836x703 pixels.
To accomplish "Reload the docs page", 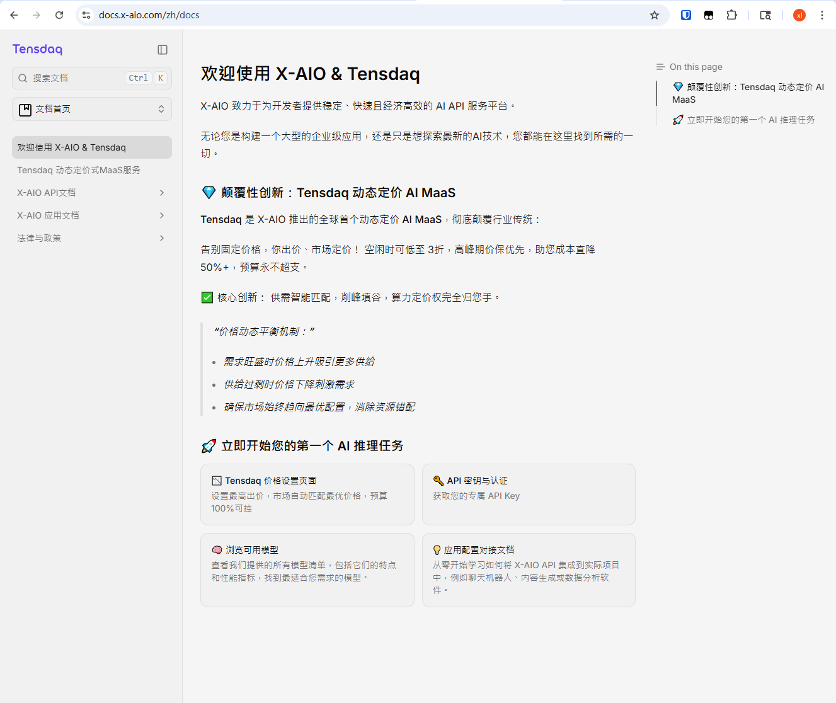I will coord(59,15).
